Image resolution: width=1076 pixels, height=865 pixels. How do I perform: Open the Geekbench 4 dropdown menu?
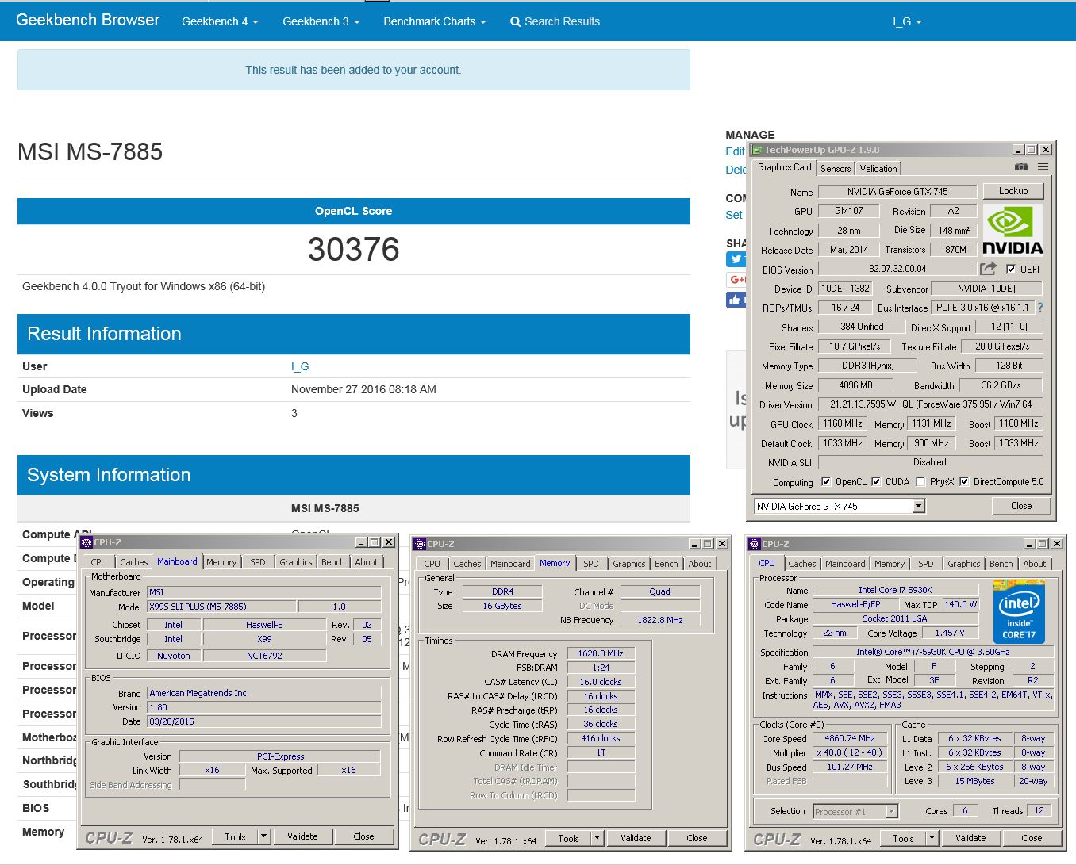coord(220,21)
